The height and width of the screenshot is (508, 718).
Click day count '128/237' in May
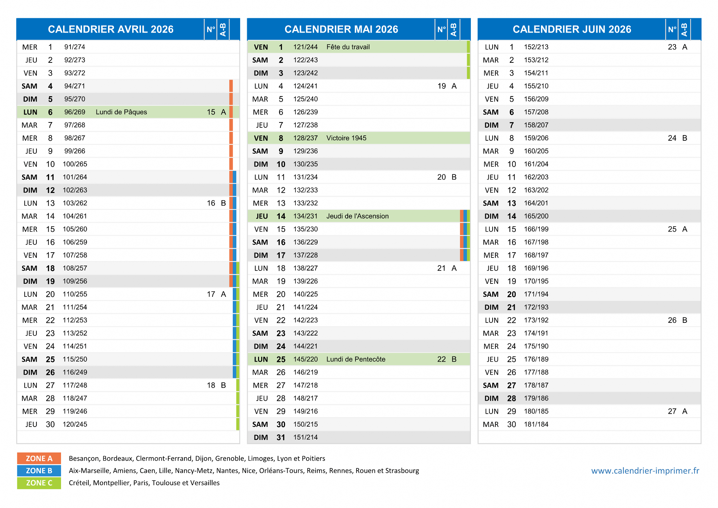(x=305, y=138)
